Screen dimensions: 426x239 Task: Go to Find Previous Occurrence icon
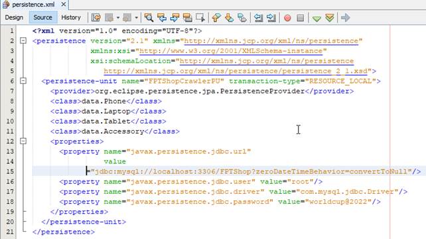click(x=162, y=18)
